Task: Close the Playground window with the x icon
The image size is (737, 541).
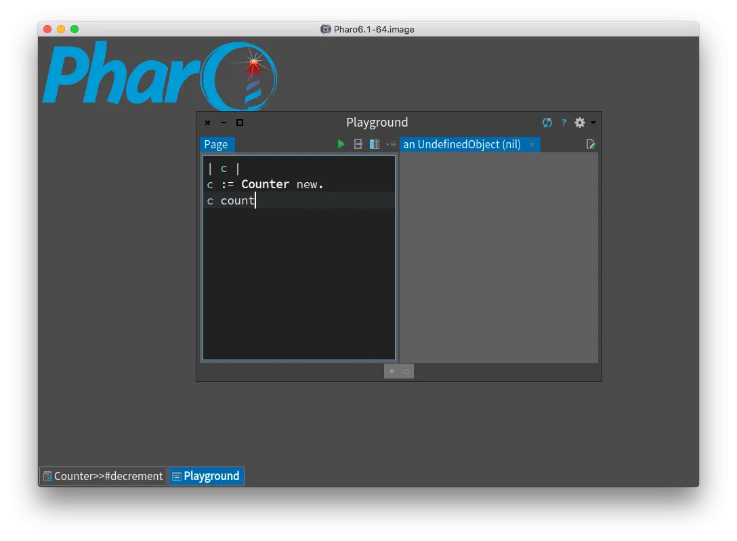Action: click(x=207, y=123)
